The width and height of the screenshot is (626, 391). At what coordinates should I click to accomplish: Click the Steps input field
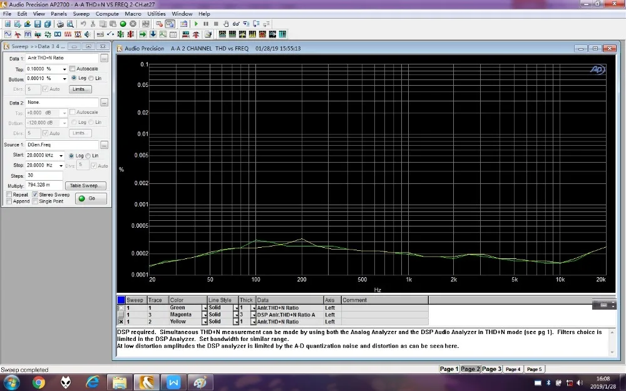click(x=44, y=176)
